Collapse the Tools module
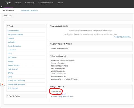 [7, 26]
